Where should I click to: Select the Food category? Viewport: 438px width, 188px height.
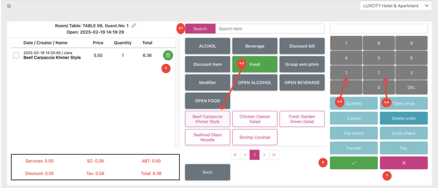tap(255, 64)
